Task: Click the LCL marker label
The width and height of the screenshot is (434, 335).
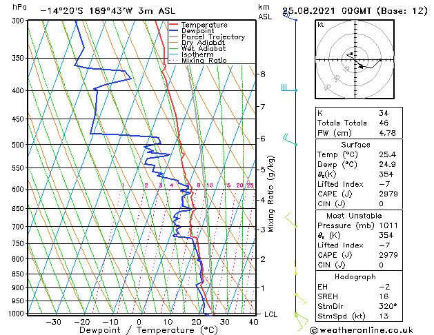Action: [x=270, y=314]
